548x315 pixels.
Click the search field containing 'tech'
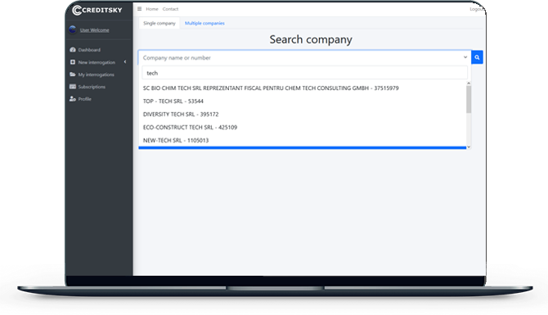tap(304, 73)
